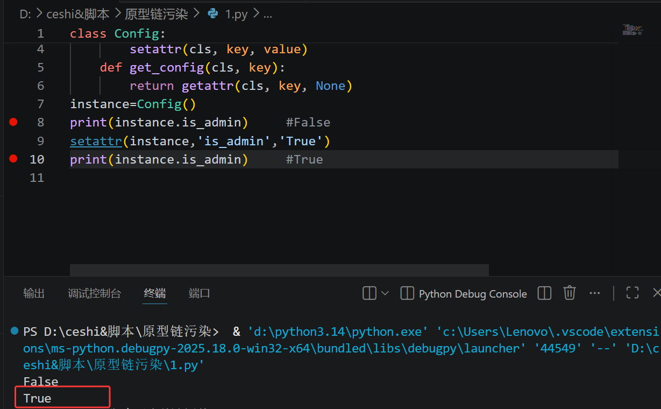Expand the breadcrumb symbol ellipsis after 1.py
661x409 pixels.
click(267, 15)
